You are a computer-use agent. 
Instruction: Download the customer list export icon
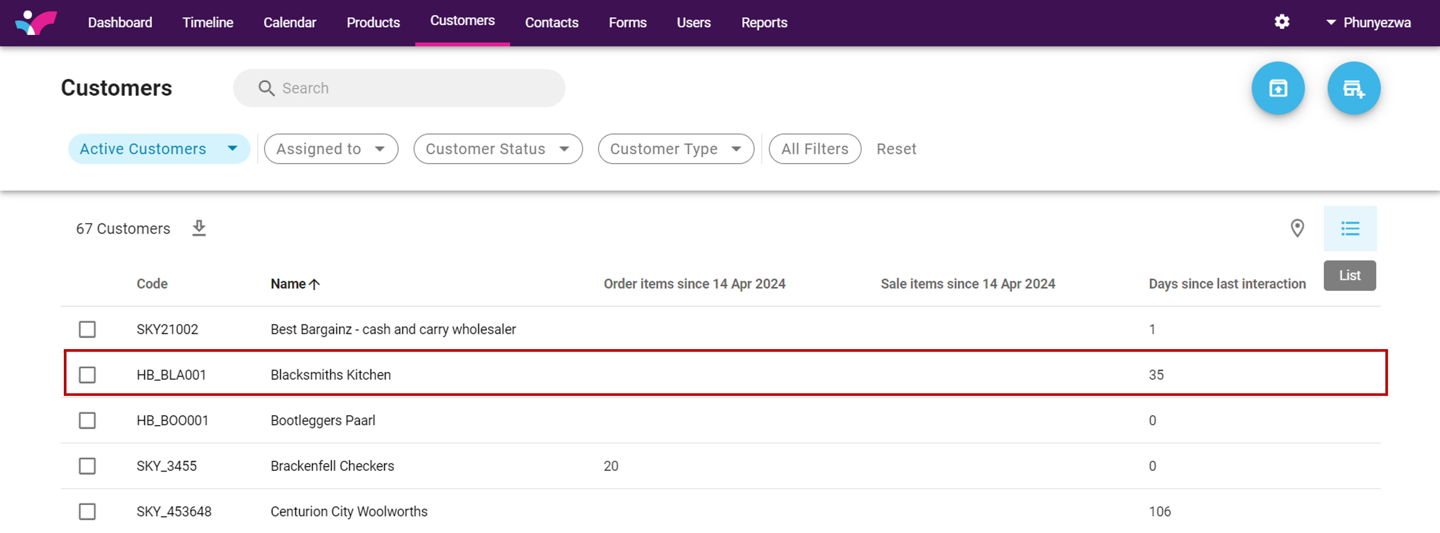point(199,228)
